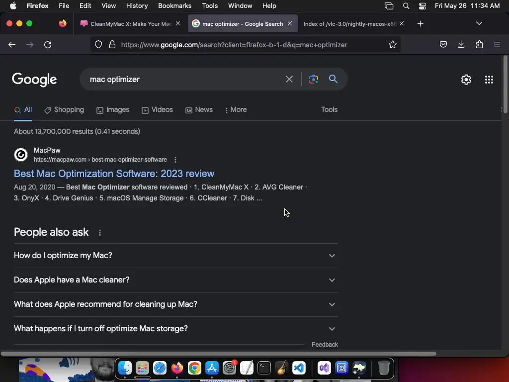509x382 pixels.
Task: Open the History menu
Action: (x=137, y=6)
